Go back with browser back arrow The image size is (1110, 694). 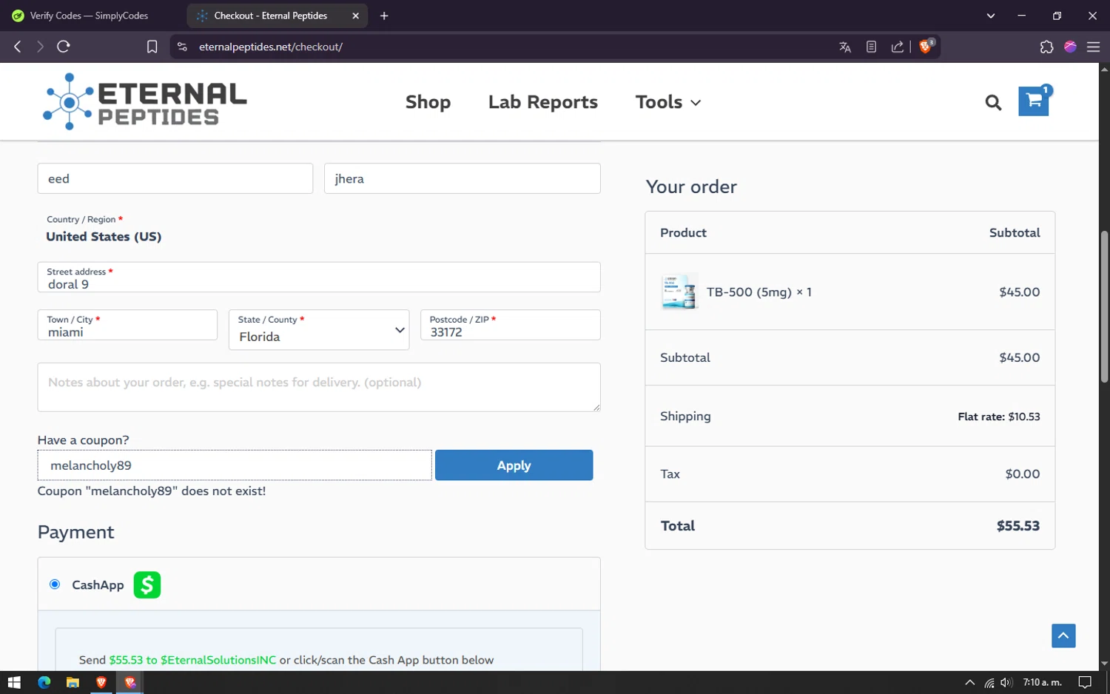(x=18, y=47)
